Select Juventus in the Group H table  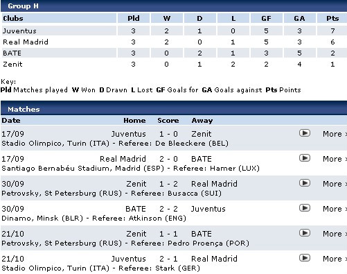(19, 31)
